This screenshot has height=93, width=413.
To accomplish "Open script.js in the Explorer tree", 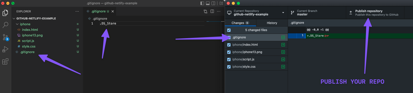I will pos(28,41).
